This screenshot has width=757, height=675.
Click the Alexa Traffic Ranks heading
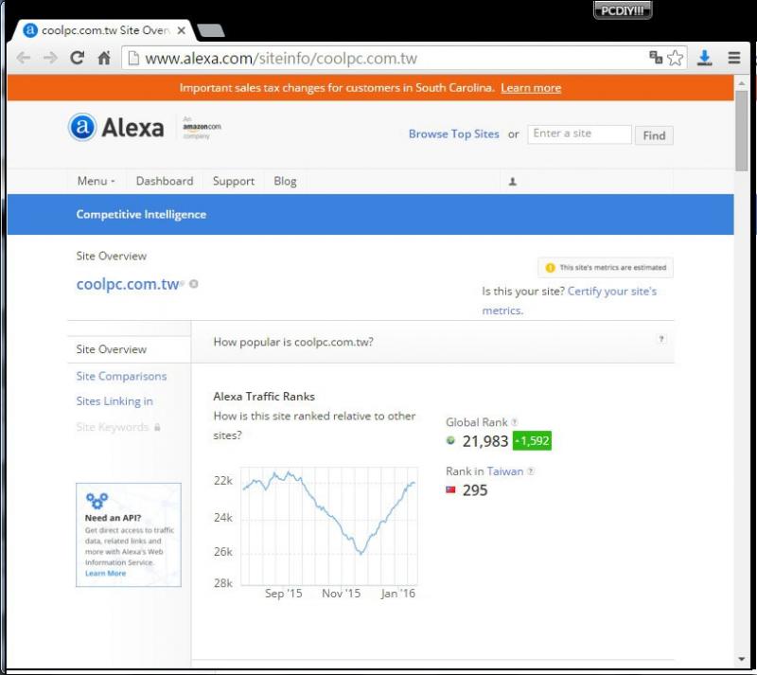(264, 397)
